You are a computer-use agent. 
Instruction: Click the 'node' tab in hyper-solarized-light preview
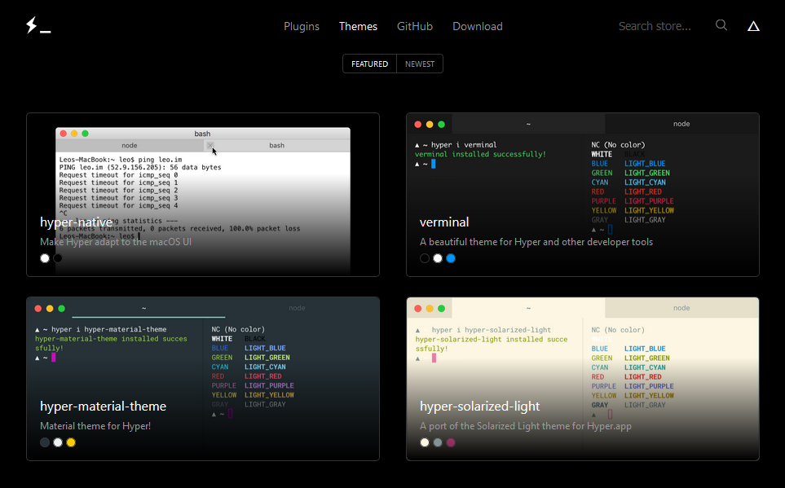681,308
